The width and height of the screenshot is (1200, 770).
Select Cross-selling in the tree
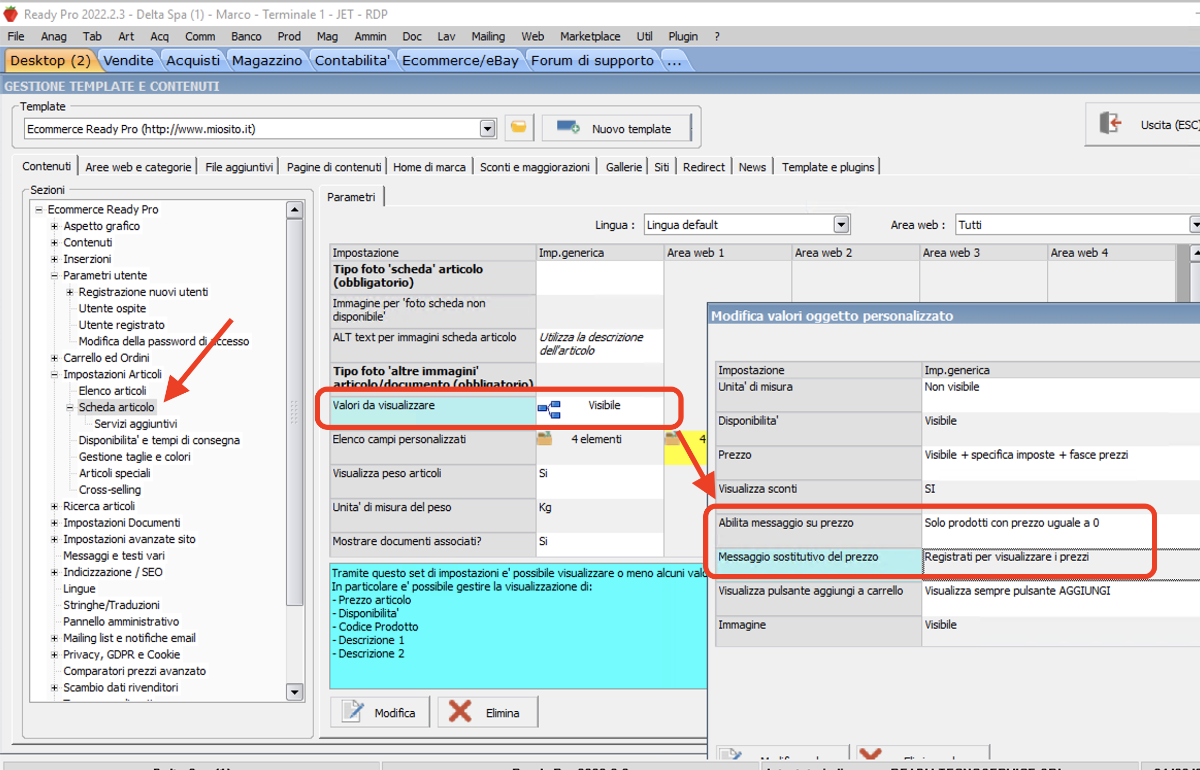point(109,490)
